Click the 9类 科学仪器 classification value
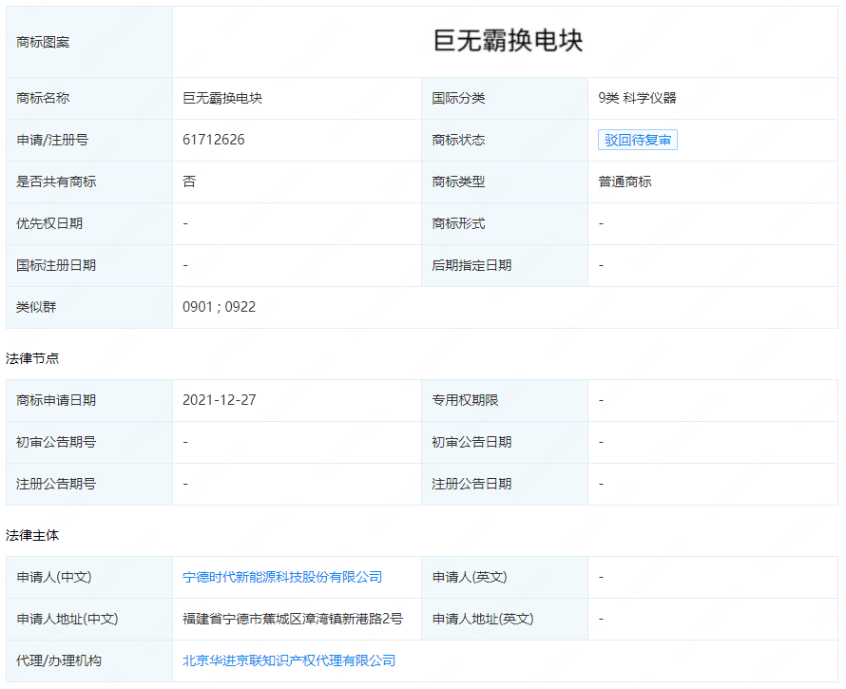This screenshot has width=846, height=689. tap(637, 98)
